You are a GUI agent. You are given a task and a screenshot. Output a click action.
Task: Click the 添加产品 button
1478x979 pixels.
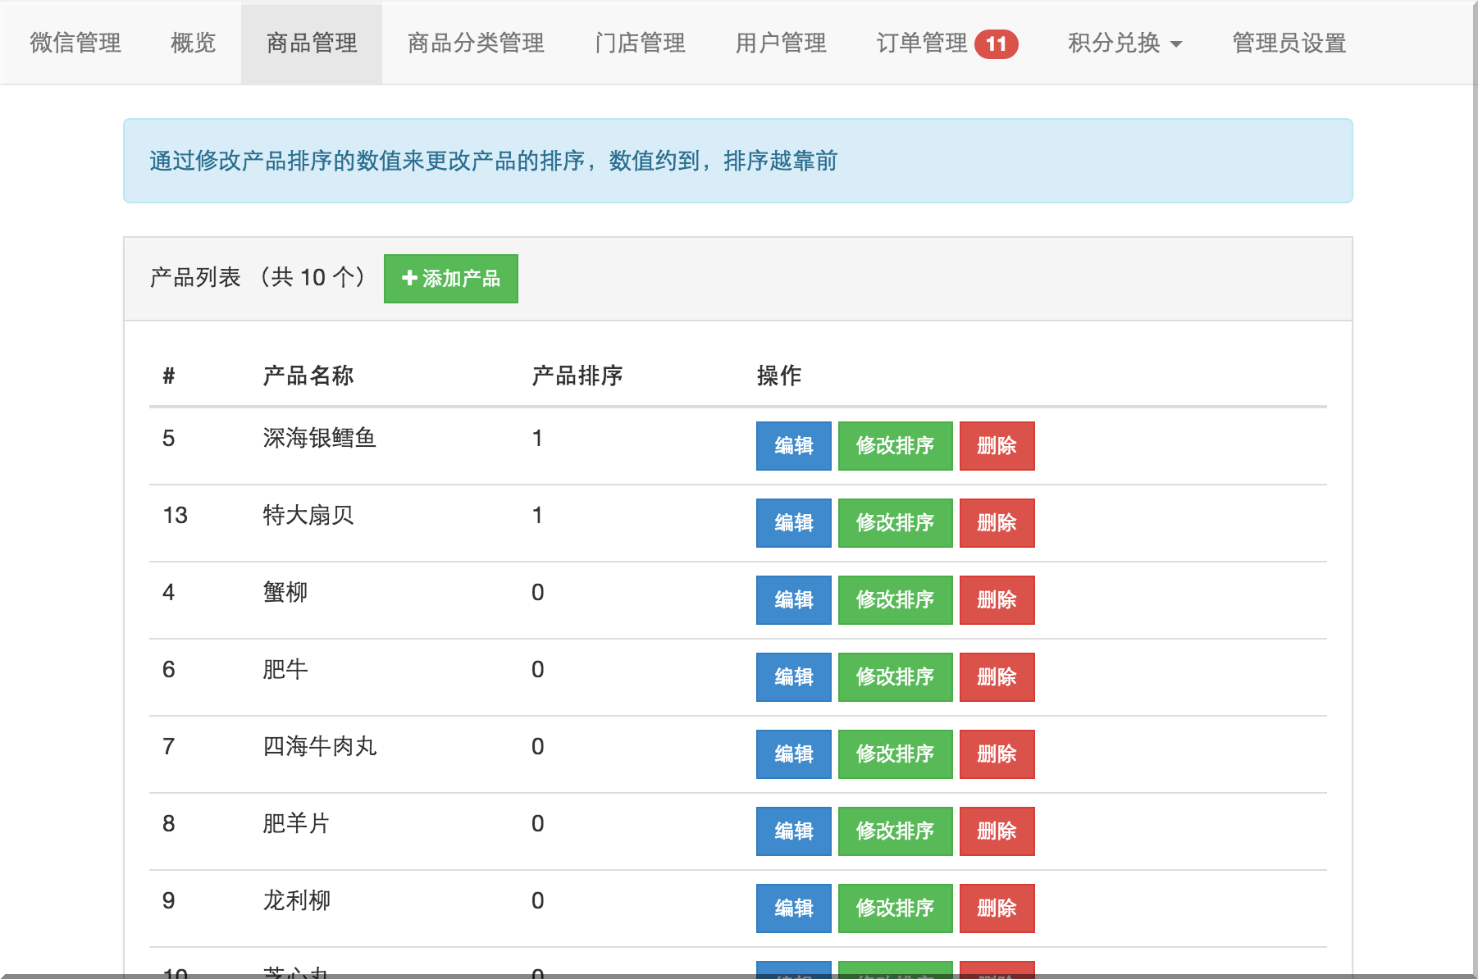(449, 279)
